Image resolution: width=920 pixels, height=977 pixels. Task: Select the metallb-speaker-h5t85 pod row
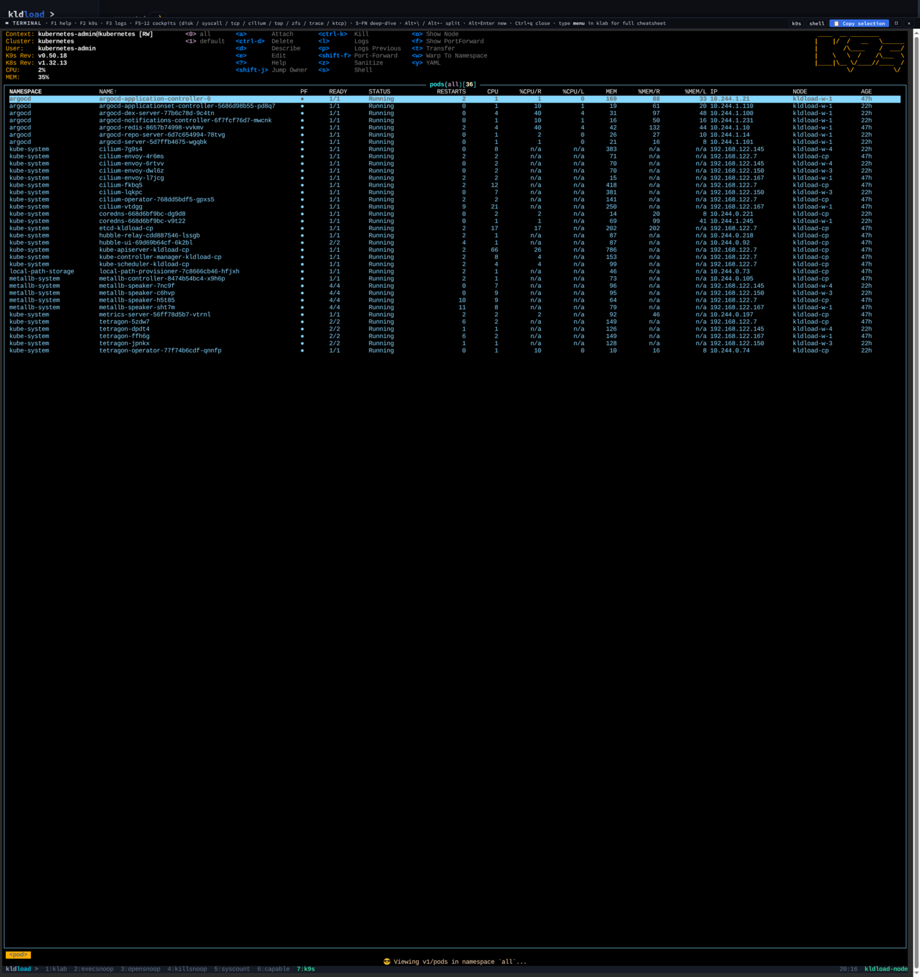(455, 300)
